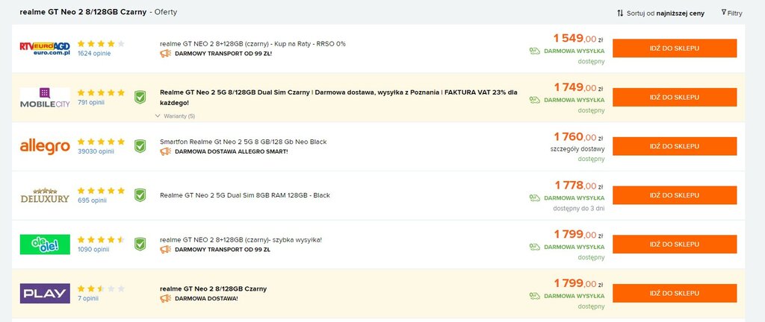Screen dimensions: 765x322
Task: Click the trusted-shop shield icon for Deluxury
Action: pyautogui.click(x=140, y=195)
